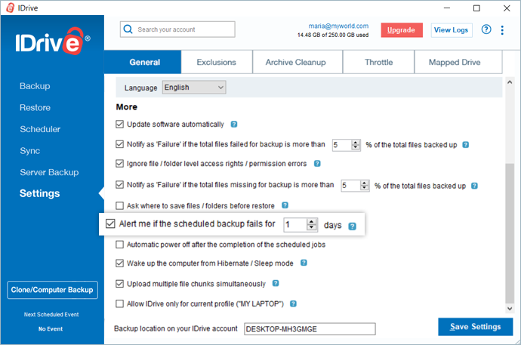Click help icon beside Update software automatically
The image size is (521, 345).
(234, 125)
